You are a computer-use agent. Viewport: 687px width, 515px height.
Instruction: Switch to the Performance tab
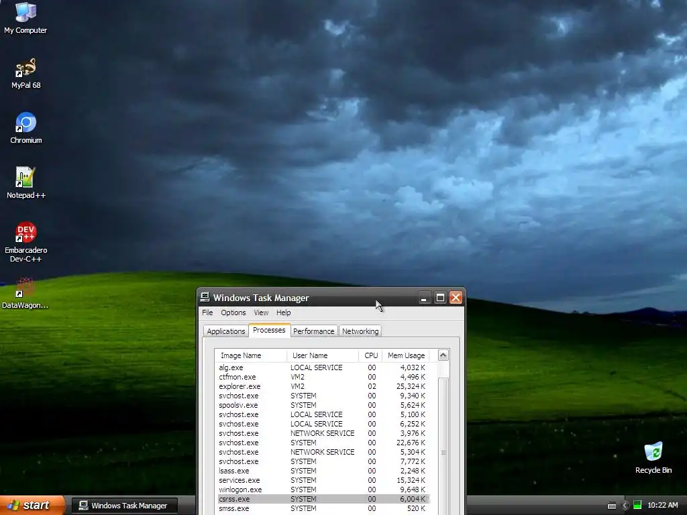(x=314, y=331)
